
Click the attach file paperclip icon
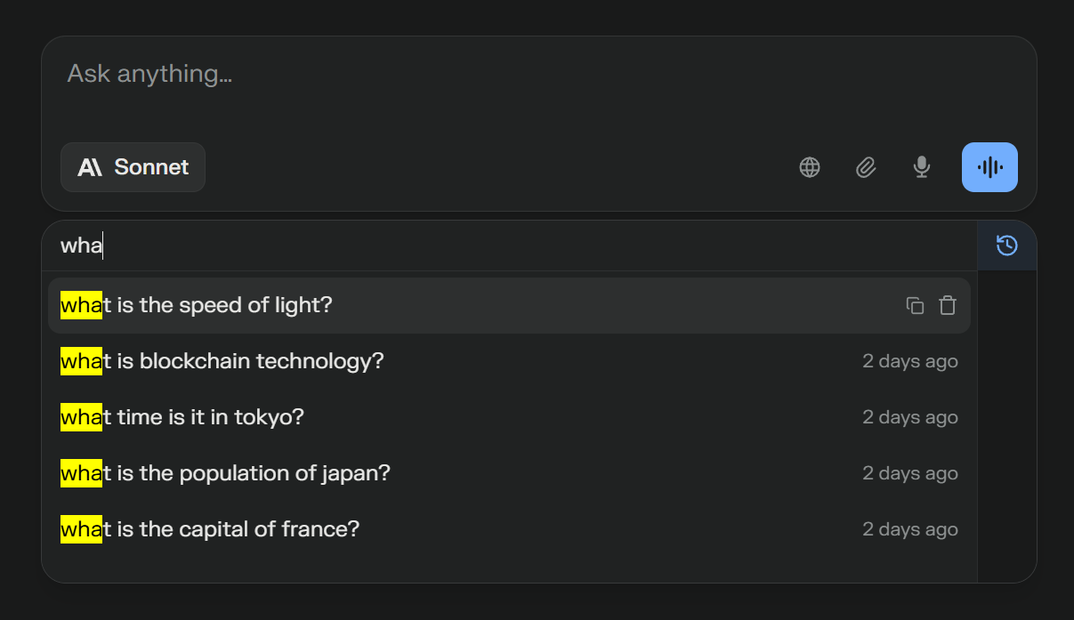tap(866, 167)
